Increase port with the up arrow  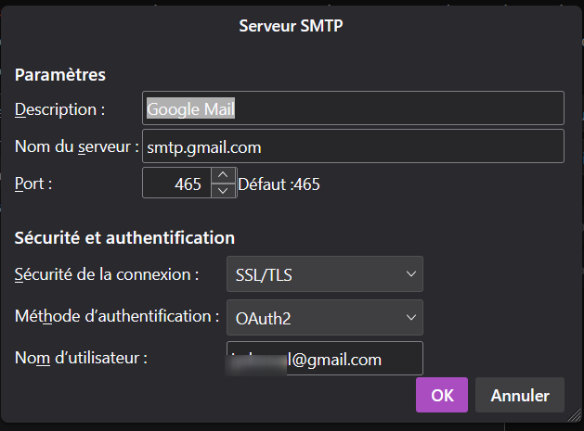click(x=223, y=175)
